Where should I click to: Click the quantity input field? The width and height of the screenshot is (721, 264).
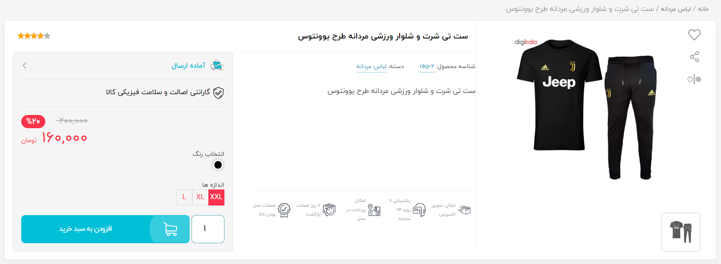point(208,229)
